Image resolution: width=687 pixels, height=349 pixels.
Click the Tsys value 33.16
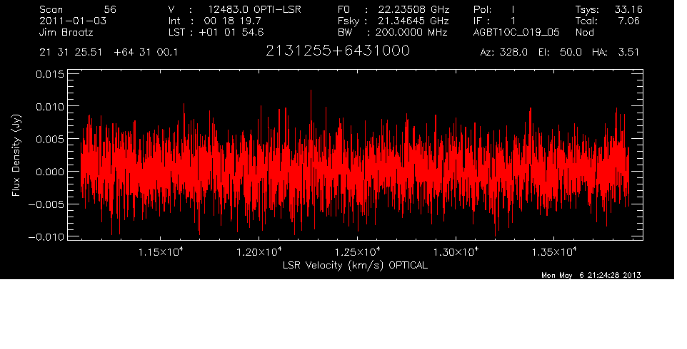pyautogui.click(x=628, y=9)
